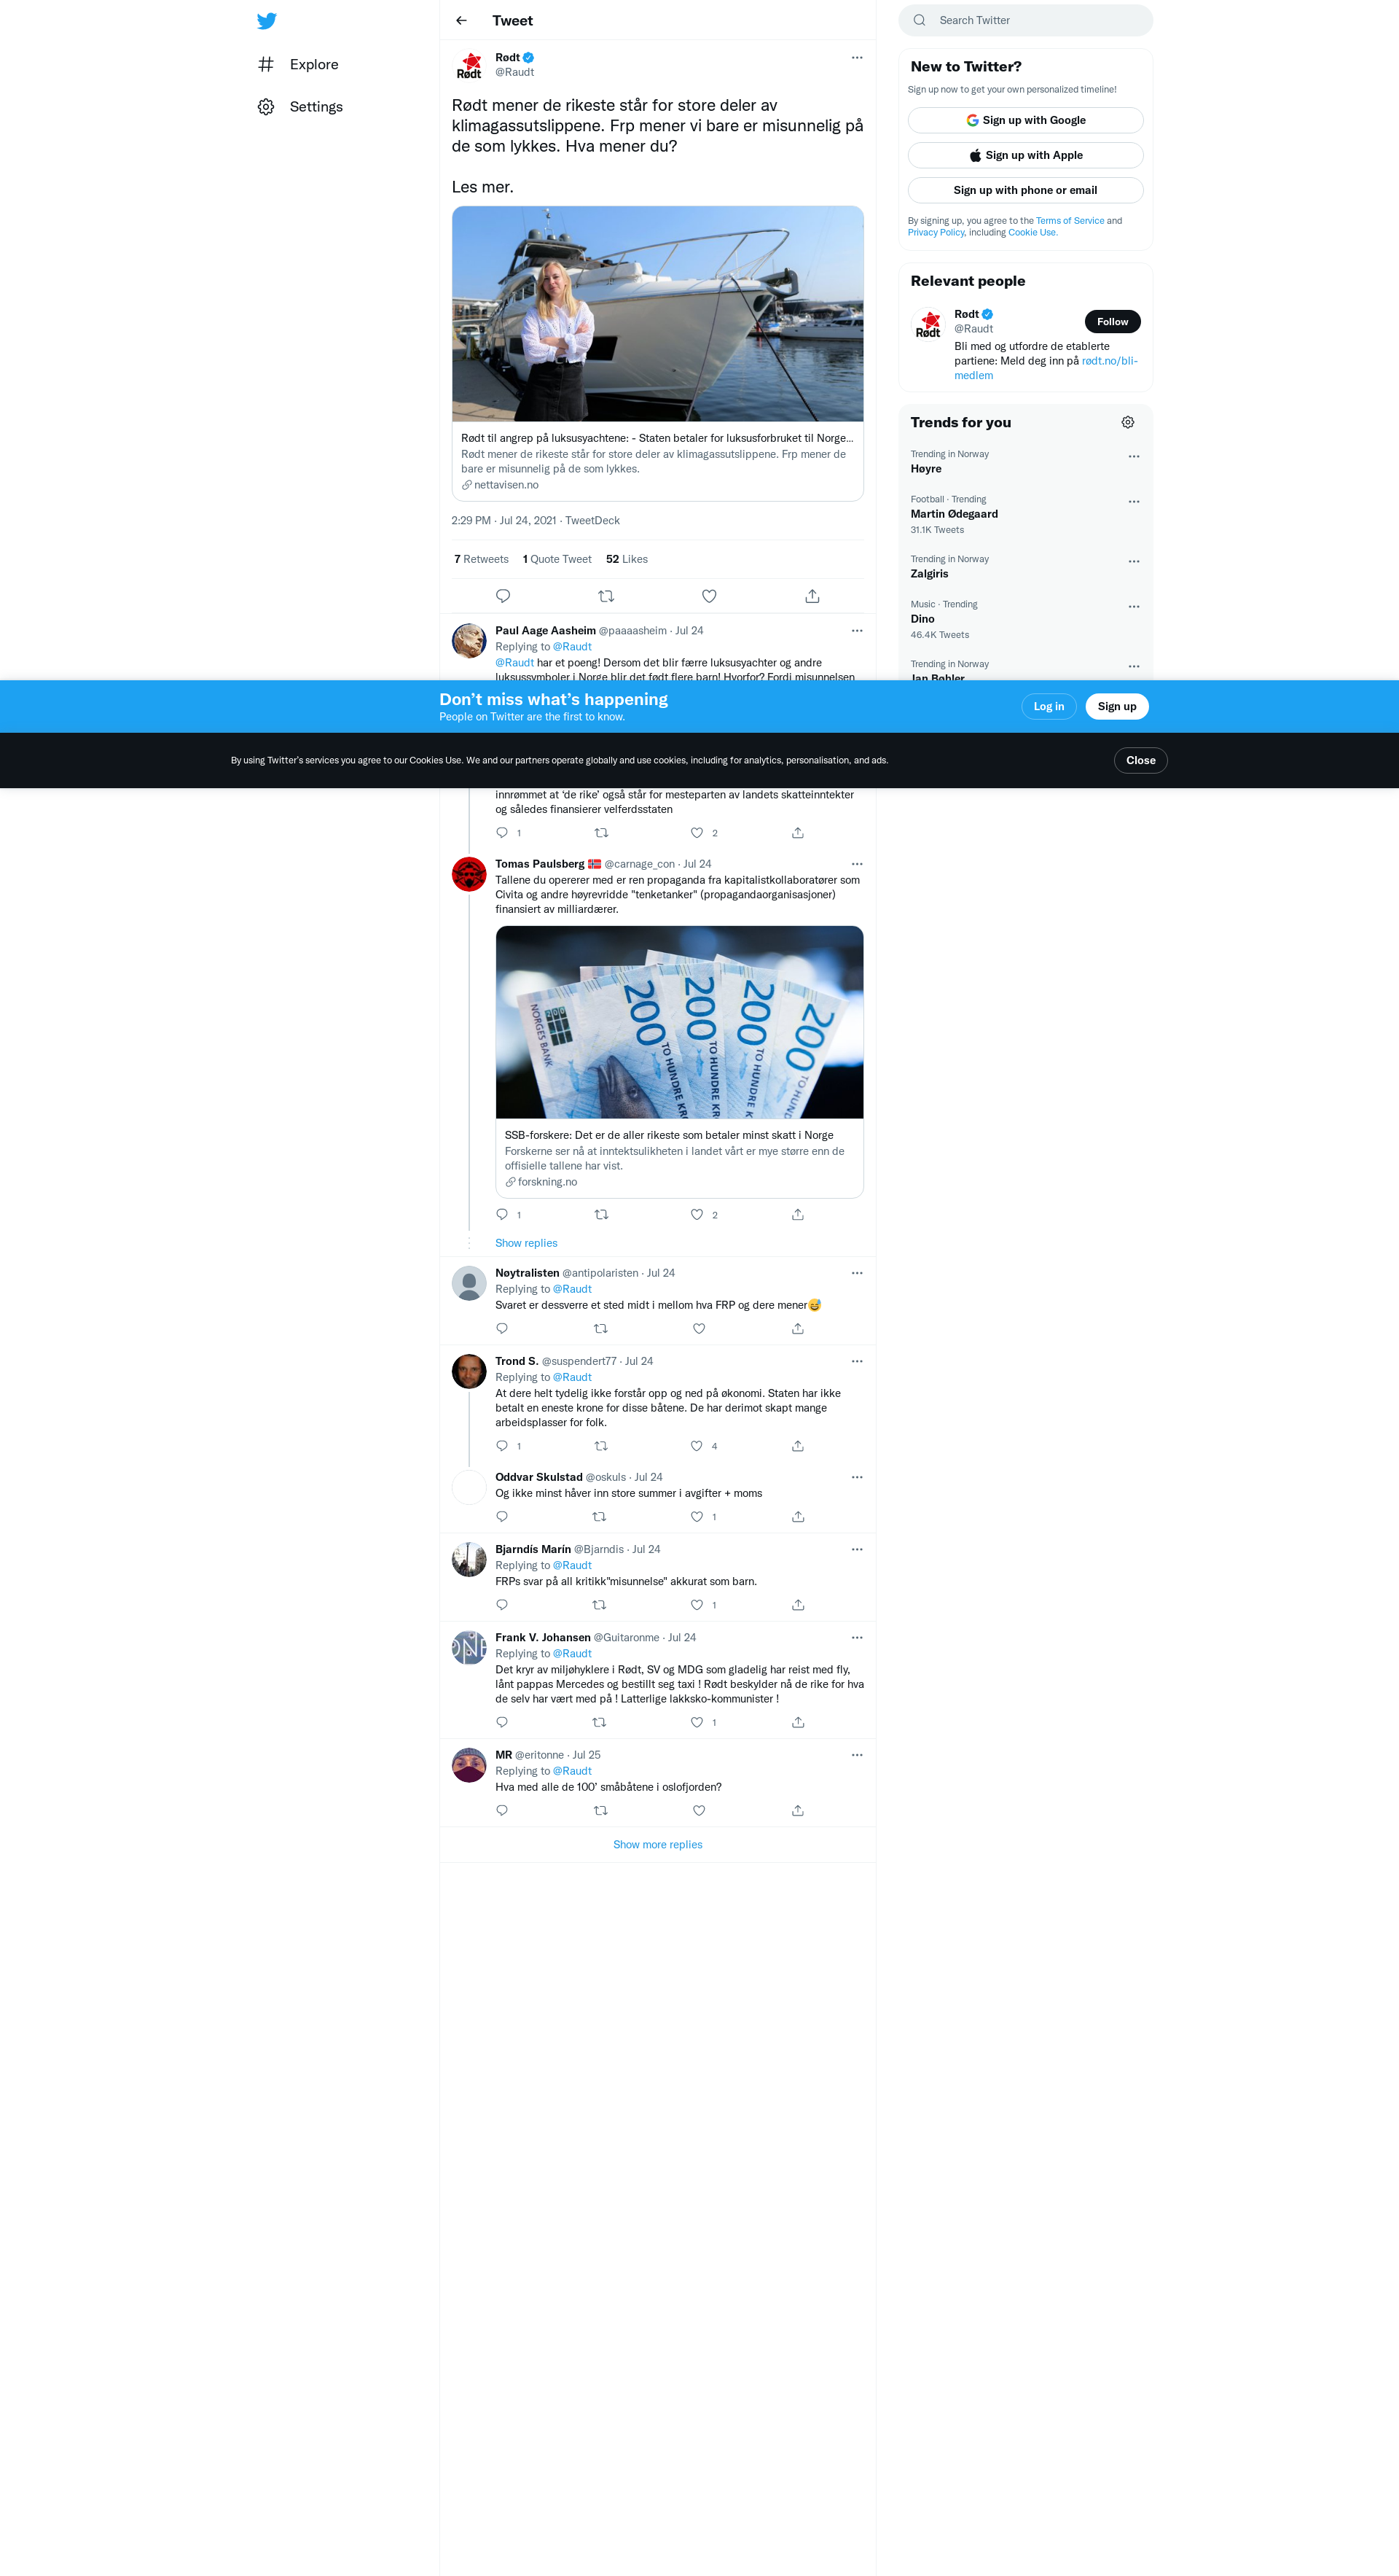Open the forskning.no 200 kroner article image
The height and width of the screenshot is (2576, 1399).
[680, 1022]
